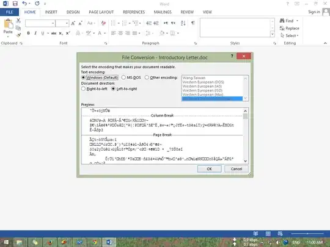Apply strikethrough abc icon
The height and width of the screenshot is (247, 330).
click(54, 33)
